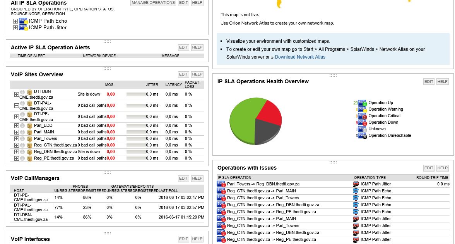Click SLA status icon for Parl_Towers -> Reg_DBN operation
This screenshot has height=244, width=455.
coord(221,184)
